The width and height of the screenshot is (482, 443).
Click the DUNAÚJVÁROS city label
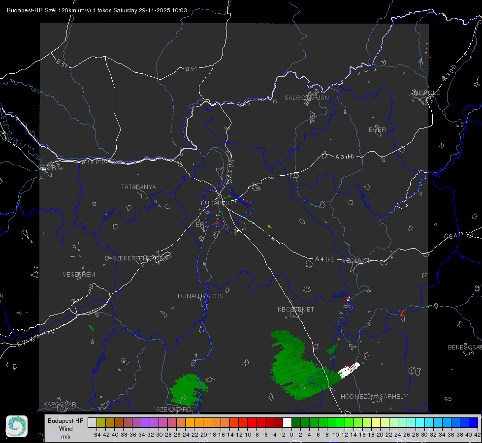200,296
